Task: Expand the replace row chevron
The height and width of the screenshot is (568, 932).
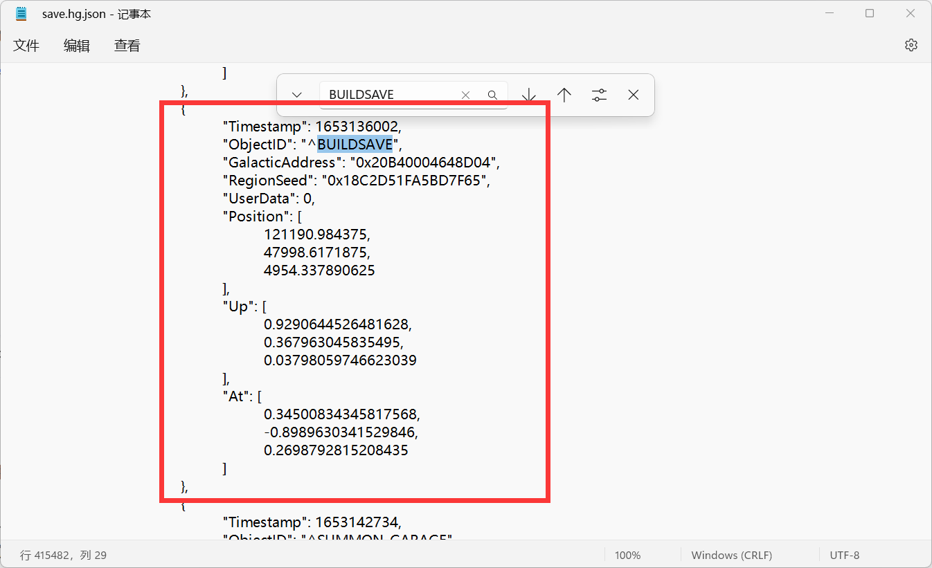Action: [297, 95]
